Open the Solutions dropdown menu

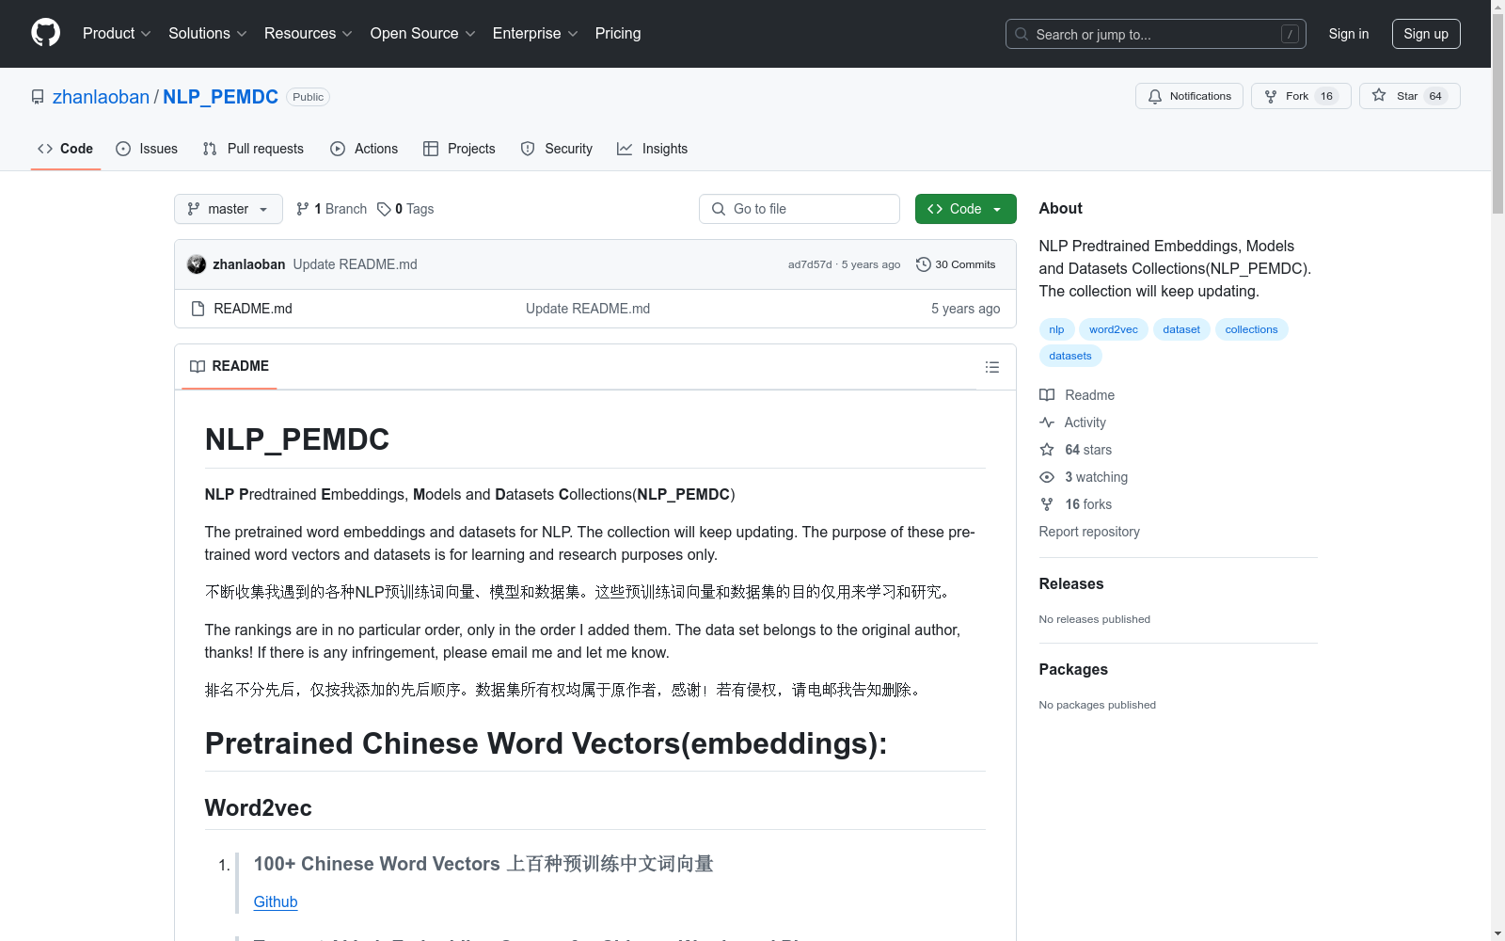coord(208,33)
